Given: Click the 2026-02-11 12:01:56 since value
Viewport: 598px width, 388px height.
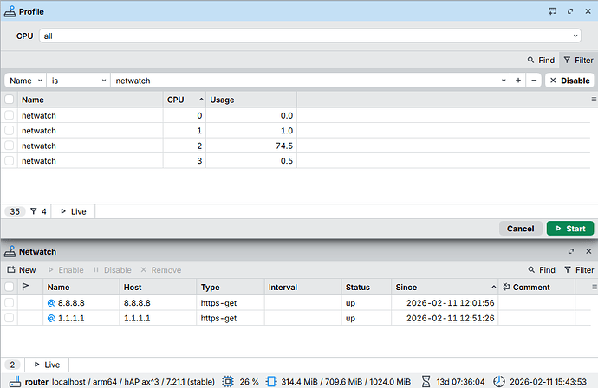Looking at the screenshot, I should click(450, 303).
